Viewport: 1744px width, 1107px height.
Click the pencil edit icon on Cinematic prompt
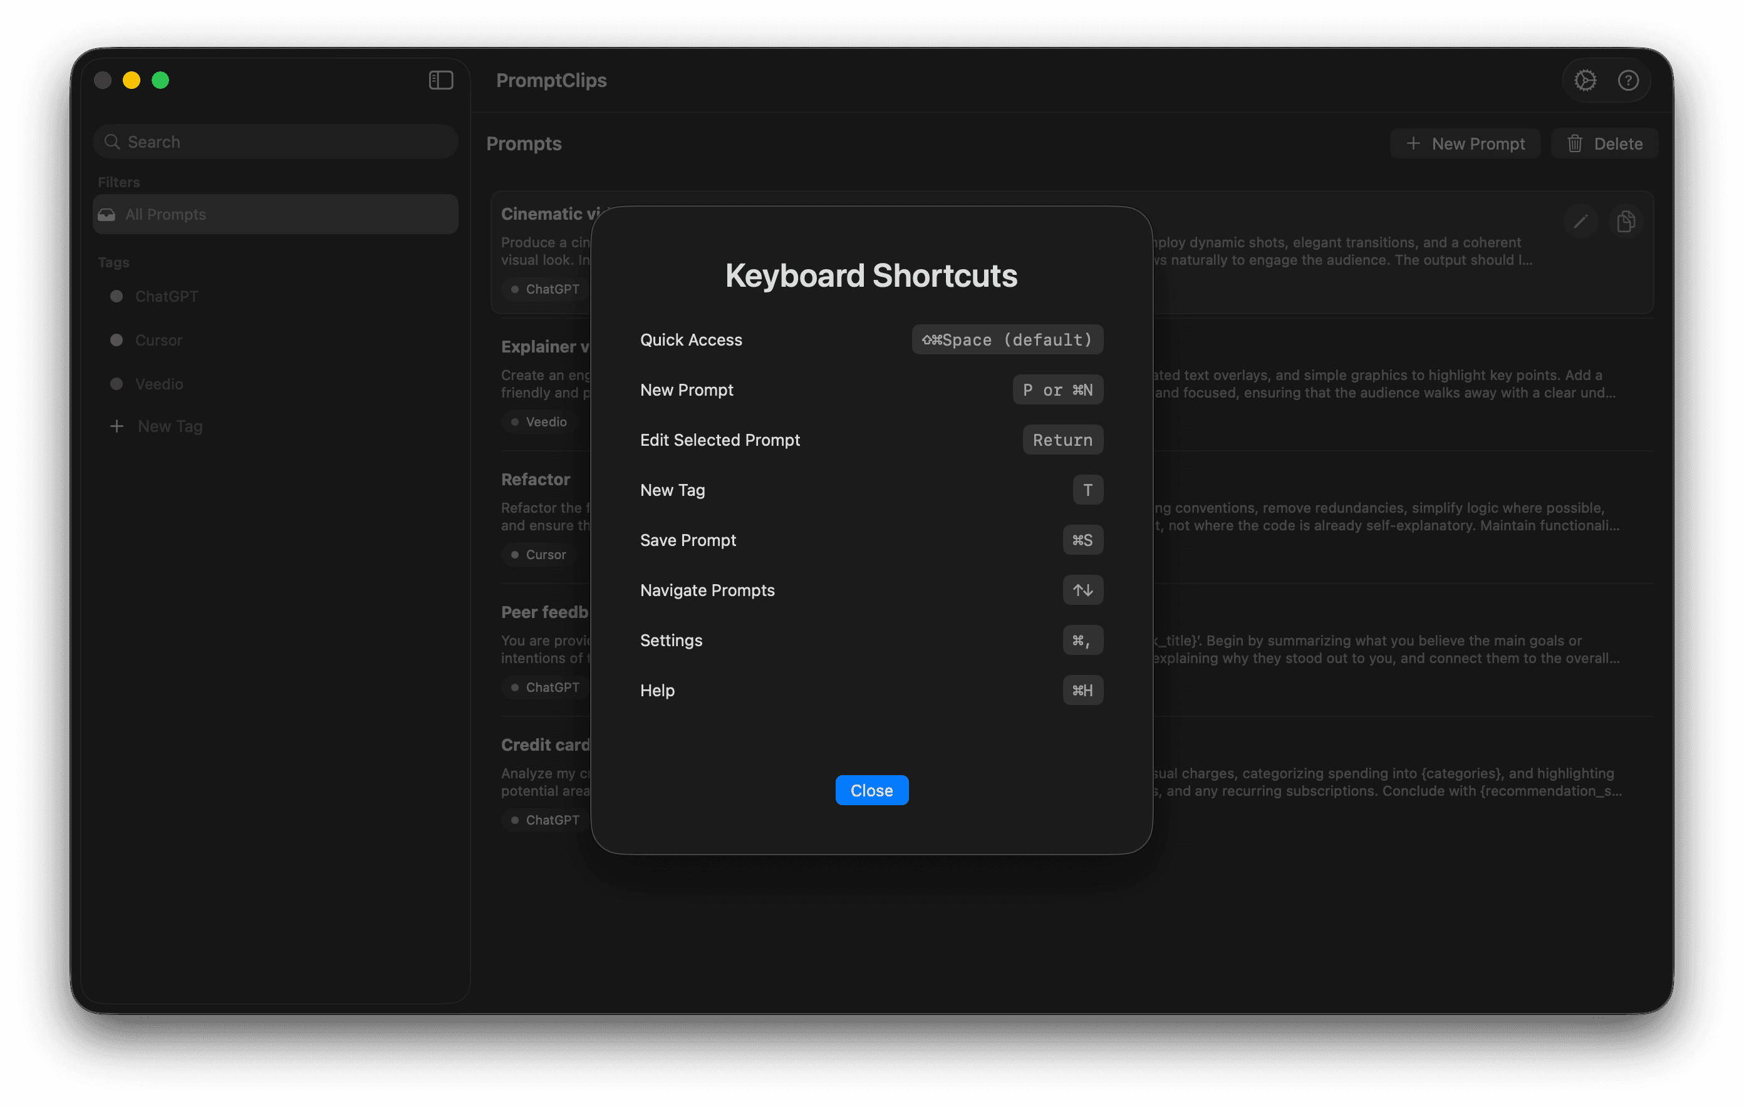1580,222
